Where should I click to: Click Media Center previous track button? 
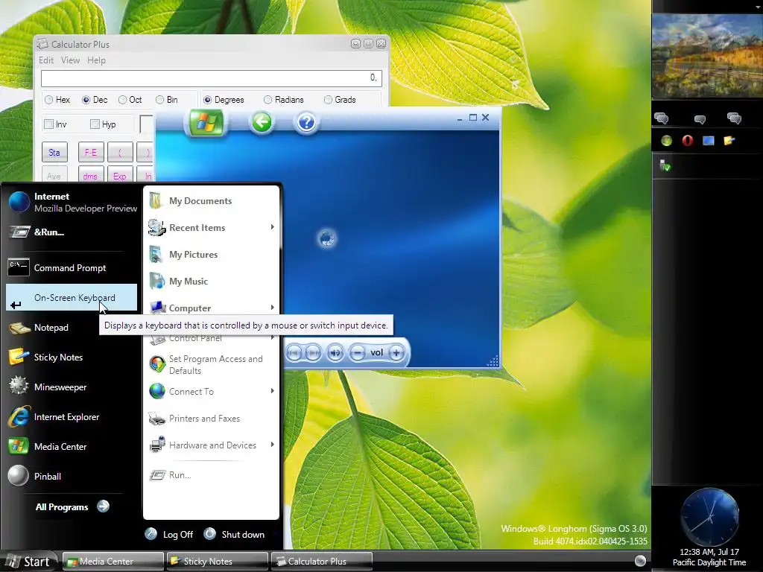294,352
